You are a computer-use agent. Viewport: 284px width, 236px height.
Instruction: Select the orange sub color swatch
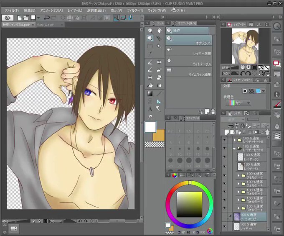point(160,136)
